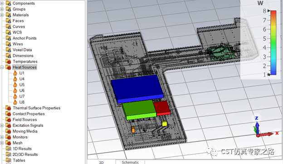The height and width of the screenshot is (164, 283).
Task: Click the Tables folder icon
Action: (8, 160)
